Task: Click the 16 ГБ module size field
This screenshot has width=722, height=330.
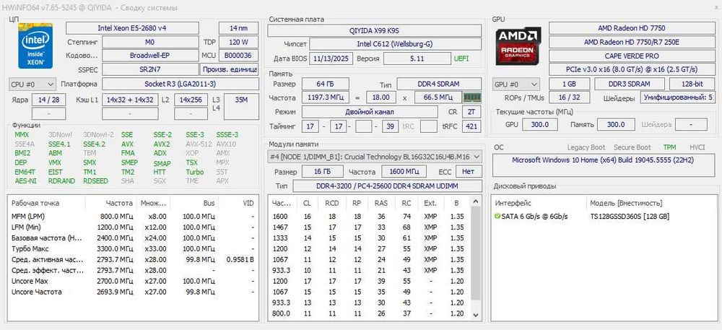Action: coord(322,172)
